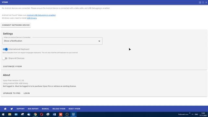Open the taskbar clock and date

tap(203, 114)
